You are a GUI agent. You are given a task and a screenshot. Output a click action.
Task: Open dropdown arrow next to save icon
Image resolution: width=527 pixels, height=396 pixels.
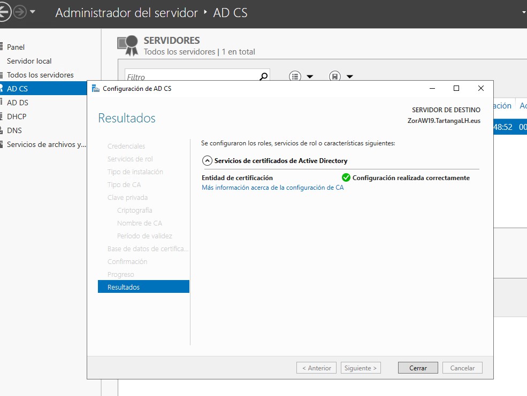tap(350, 76)
